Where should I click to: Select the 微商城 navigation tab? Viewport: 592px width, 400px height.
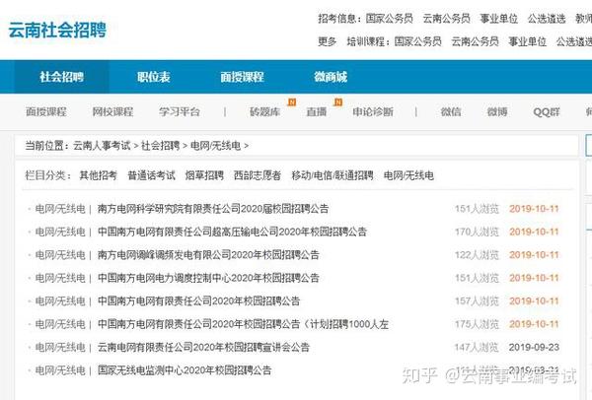tap(331, 77)
